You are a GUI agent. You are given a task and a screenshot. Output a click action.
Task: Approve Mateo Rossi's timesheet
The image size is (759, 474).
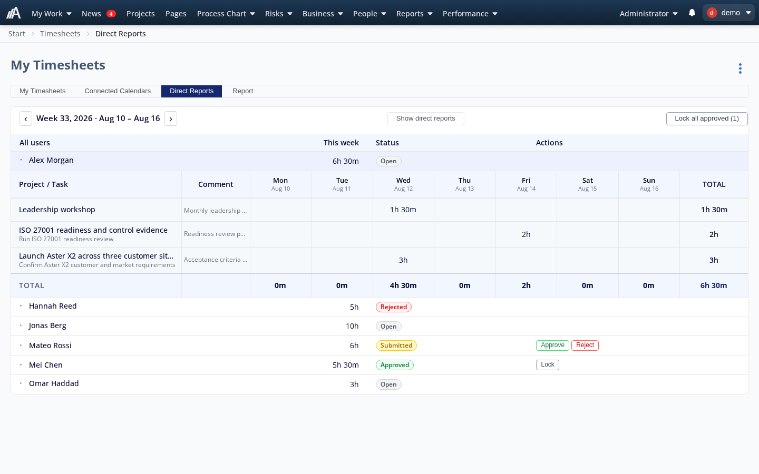pyautogui.click(x=552, y=345)
